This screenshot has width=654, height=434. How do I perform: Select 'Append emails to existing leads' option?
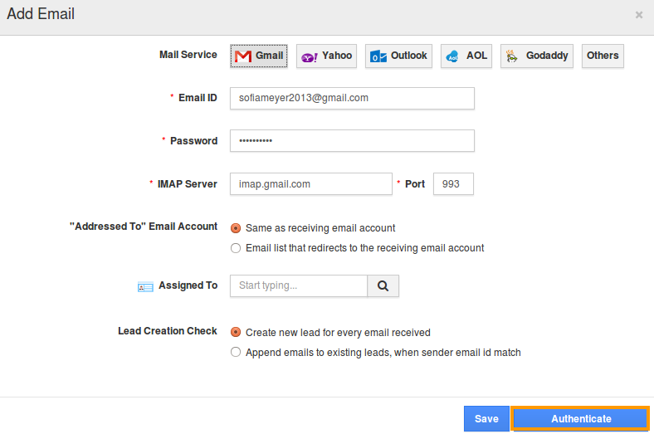237,353
